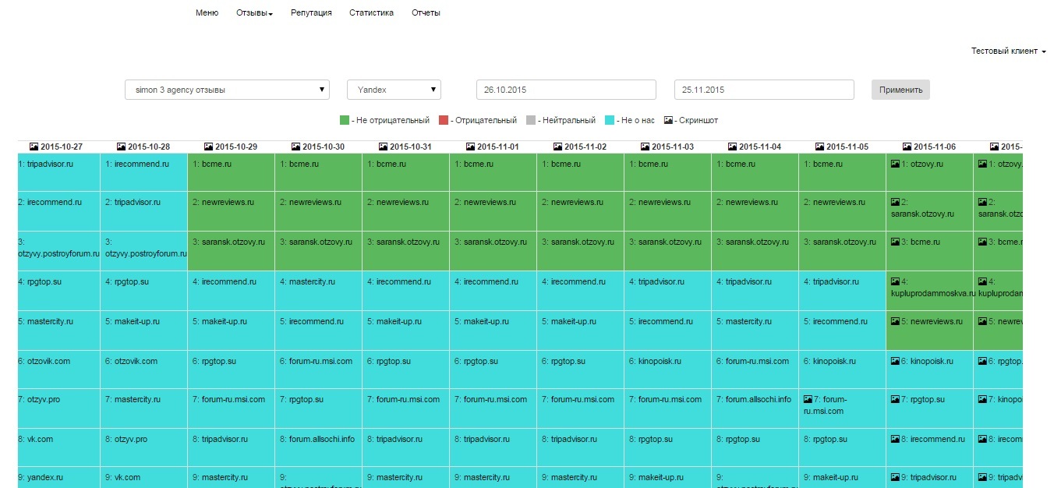Open screenshot icon for 2015-11-01 column
Viewport: 1054px width, 488px height.
pos(470,147)
